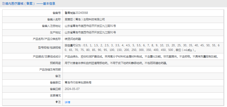Click the 备案人名称 label
227x107 pixels.
tap(54, 20)
